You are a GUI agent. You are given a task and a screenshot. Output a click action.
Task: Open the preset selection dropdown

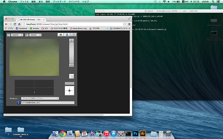tap(40, 98)
